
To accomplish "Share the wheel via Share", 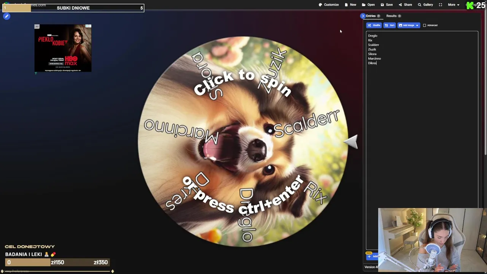I will [405, 5].
